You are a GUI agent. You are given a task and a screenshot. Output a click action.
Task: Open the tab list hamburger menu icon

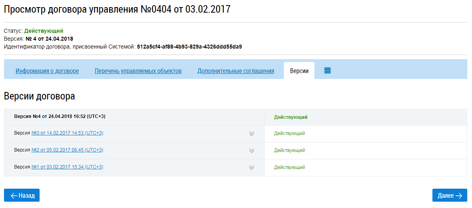[x=327, y=71]
